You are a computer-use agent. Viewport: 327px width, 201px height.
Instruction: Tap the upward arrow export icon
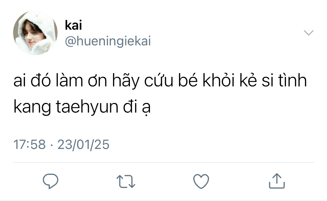tap(276, 181)
